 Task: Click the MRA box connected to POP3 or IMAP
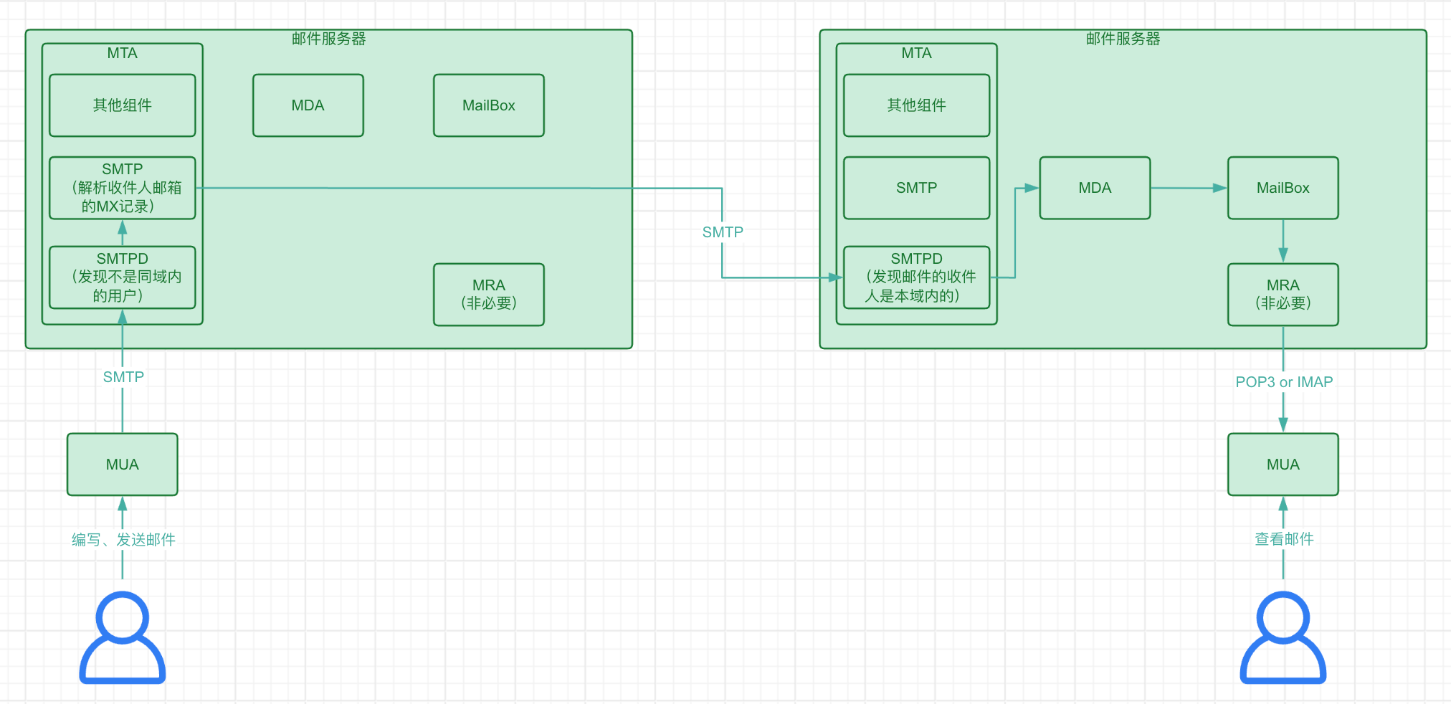(1283, 295)
